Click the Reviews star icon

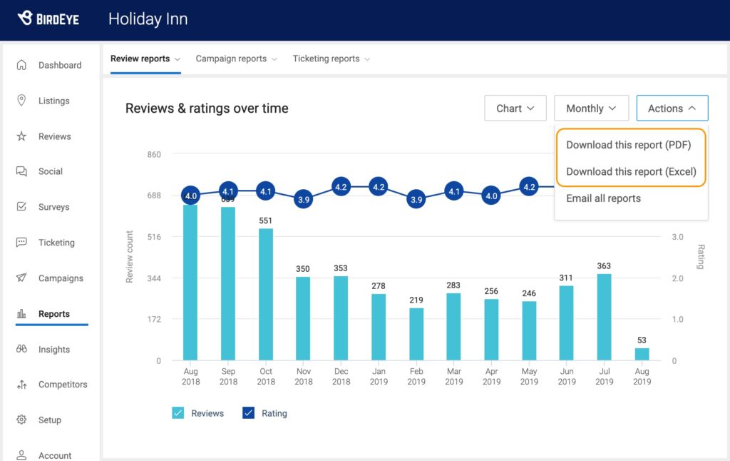tap(21, 136)
